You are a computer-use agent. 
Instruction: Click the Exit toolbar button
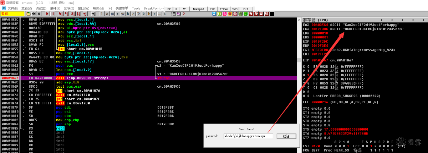pyautogui.click(x=246, y=9)
